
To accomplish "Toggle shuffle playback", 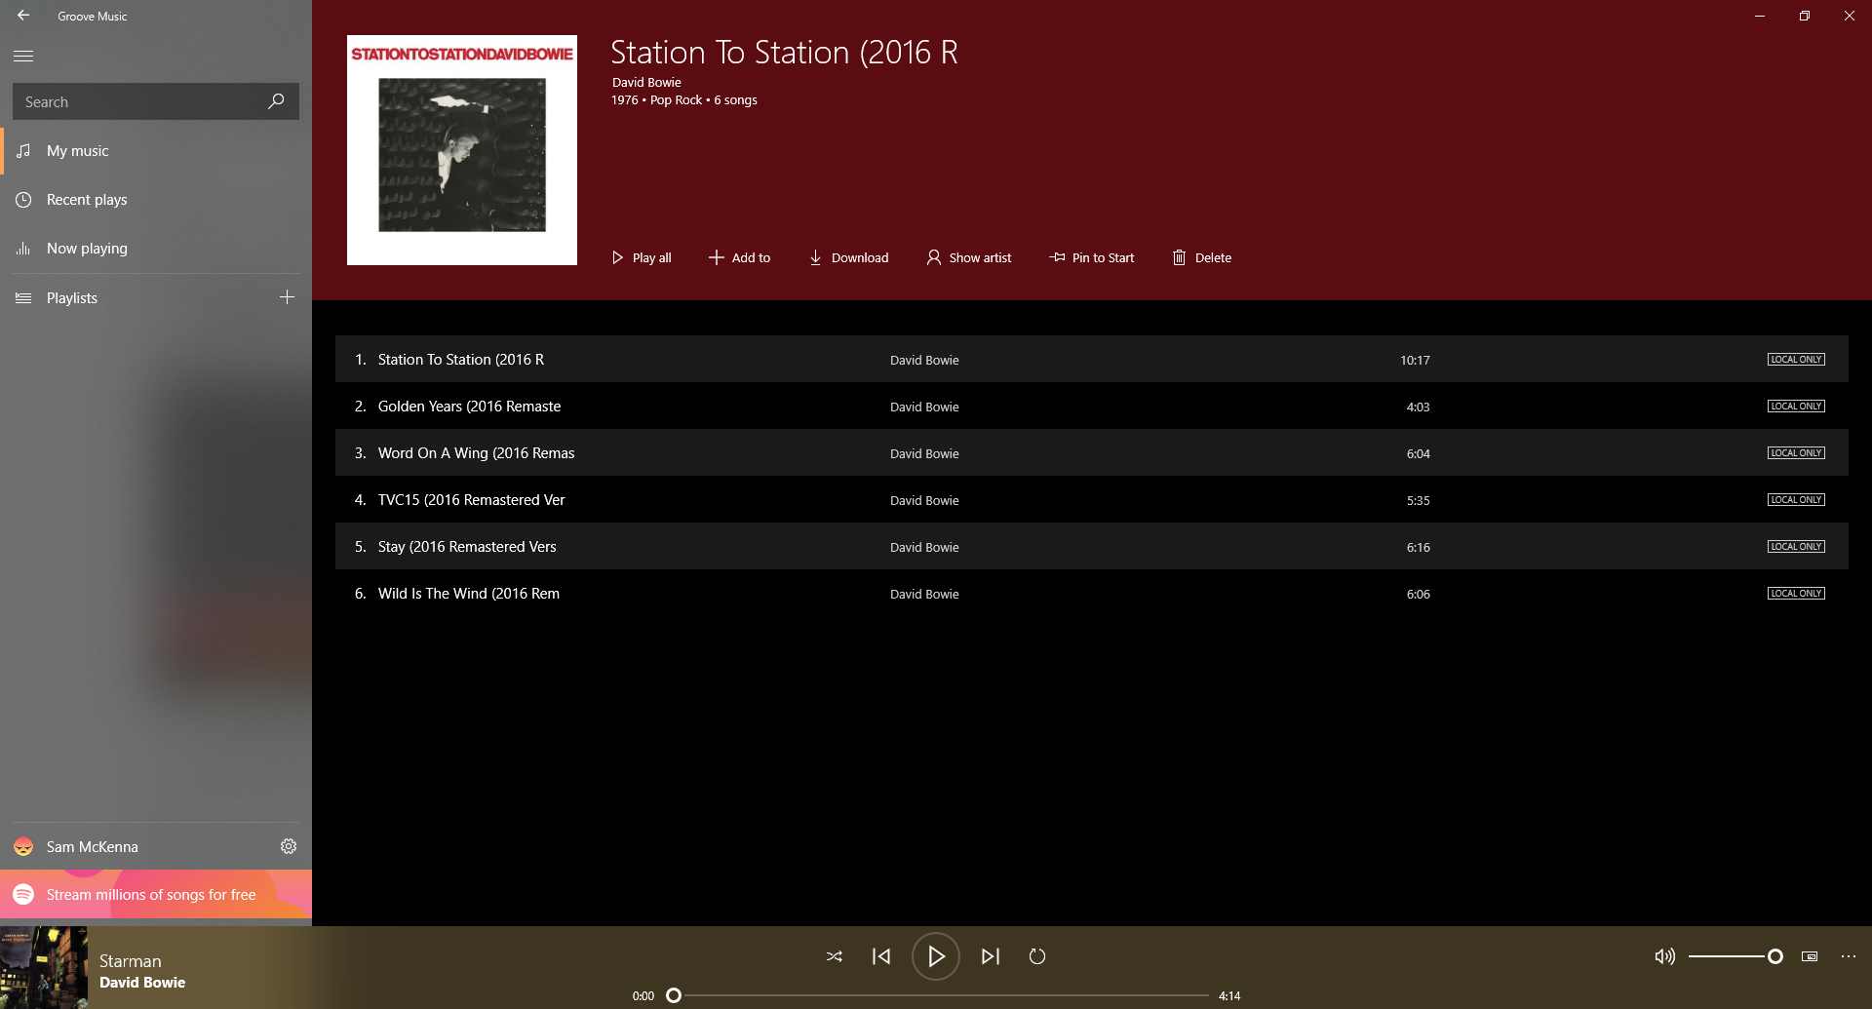I will 835,956.
